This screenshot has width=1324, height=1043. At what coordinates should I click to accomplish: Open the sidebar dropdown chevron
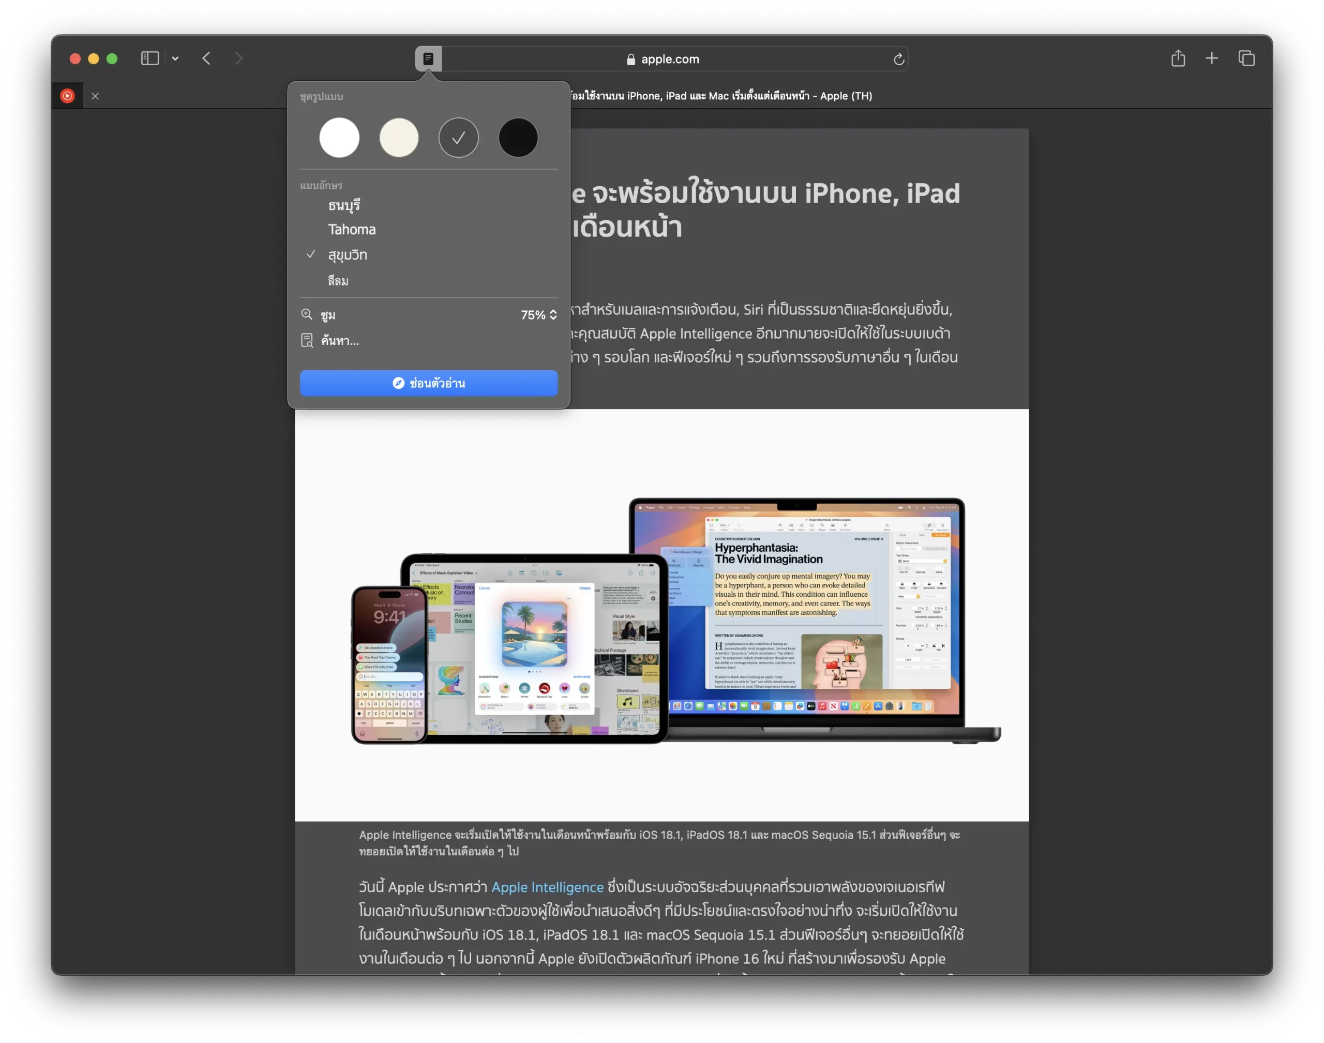[175, 58]
